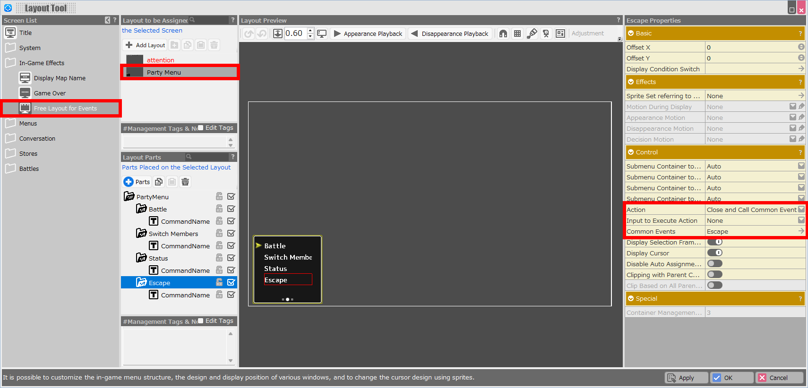Image resolution: width=808 pixels, height=388 pixels.
Task: Click the eyedropper icon in preview toolbar
Action: coord(532,34)
